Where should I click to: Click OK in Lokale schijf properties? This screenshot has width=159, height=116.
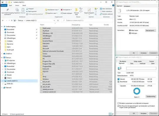pyautogui.click(x=134, y=113)
